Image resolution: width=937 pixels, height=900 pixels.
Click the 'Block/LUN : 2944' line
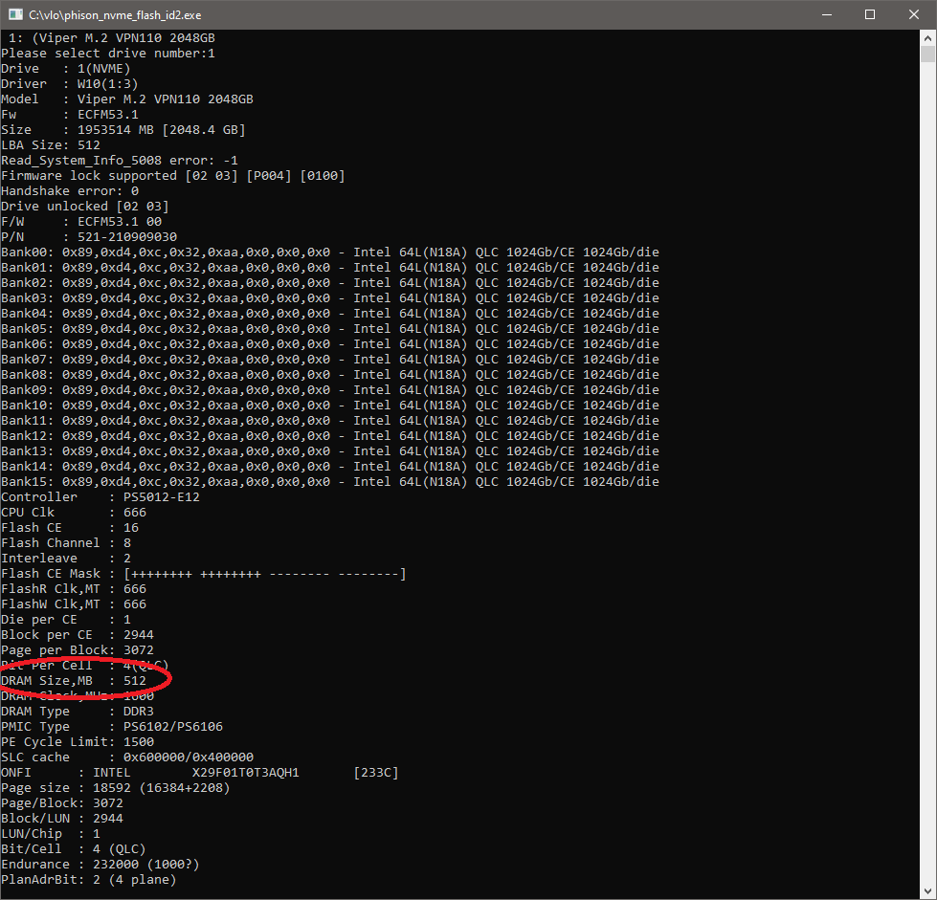(x=62, y=818)
